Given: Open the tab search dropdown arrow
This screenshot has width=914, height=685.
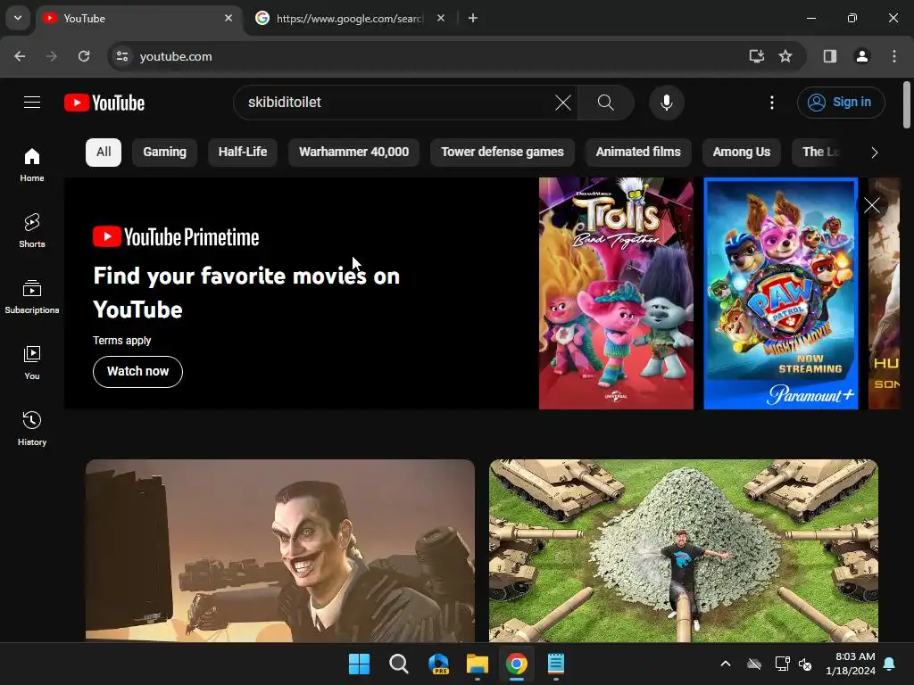Looking at the screenshot, I should 18,18.
